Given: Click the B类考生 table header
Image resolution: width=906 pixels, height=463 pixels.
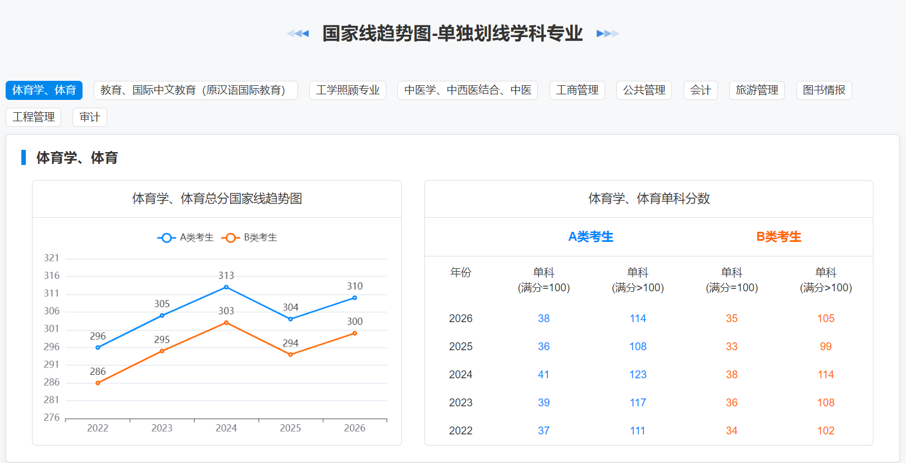Looking at the screenshot, I should 779,237.
